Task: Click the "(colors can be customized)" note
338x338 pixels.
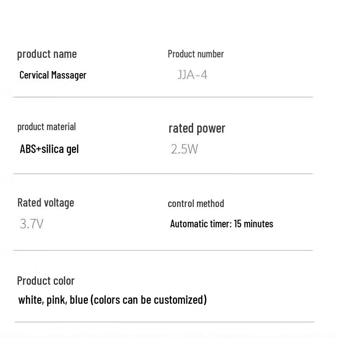Action: click(149, 300)
